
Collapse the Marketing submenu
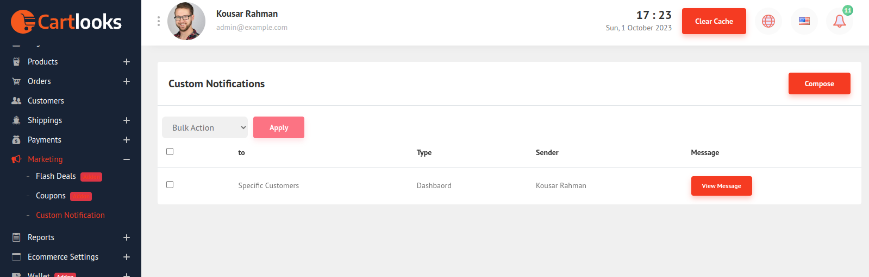click(x=127, y=159)
